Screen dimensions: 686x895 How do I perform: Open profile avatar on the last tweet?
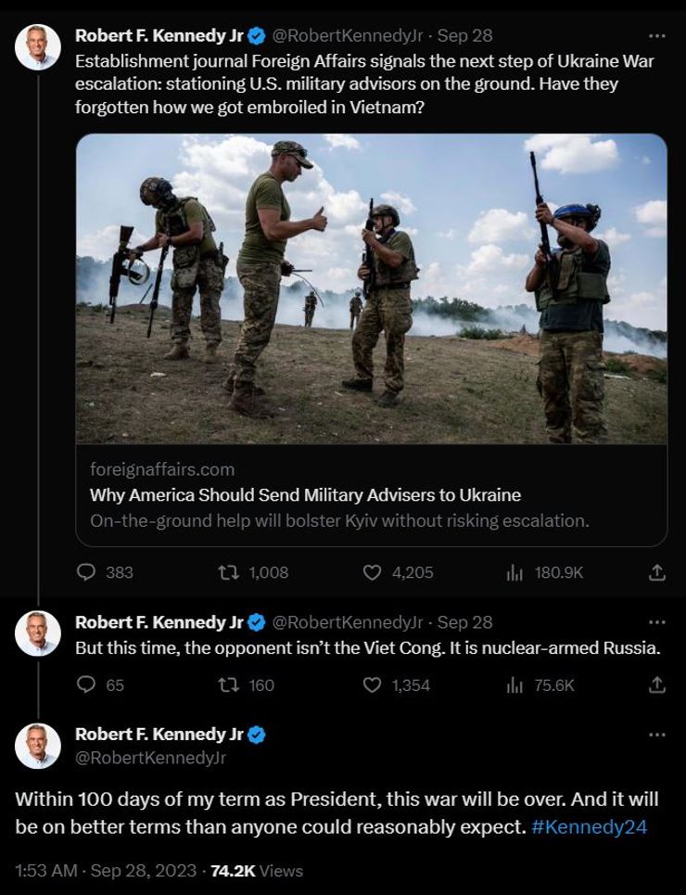[x=38, y=746]
